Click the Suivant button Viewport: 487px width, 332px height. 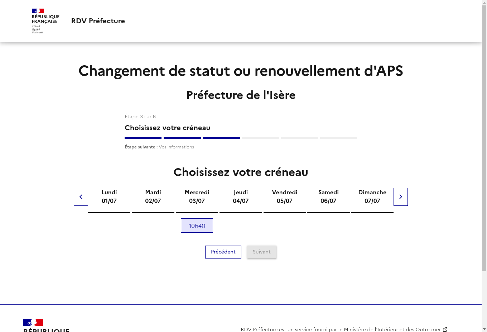[262, 252]
